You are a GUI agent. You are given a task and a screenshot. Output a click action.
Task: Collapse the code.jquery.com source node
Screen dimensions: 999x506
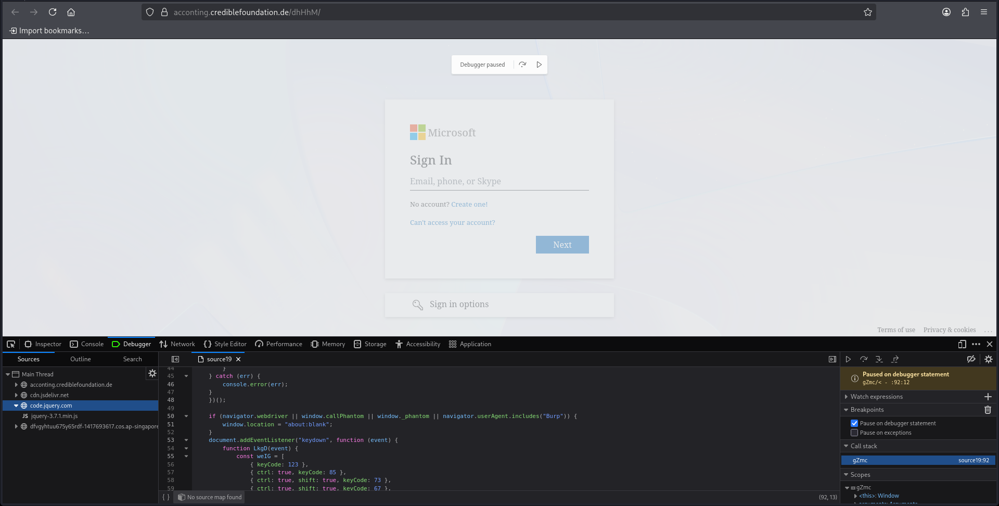click(x=16, y=406)
